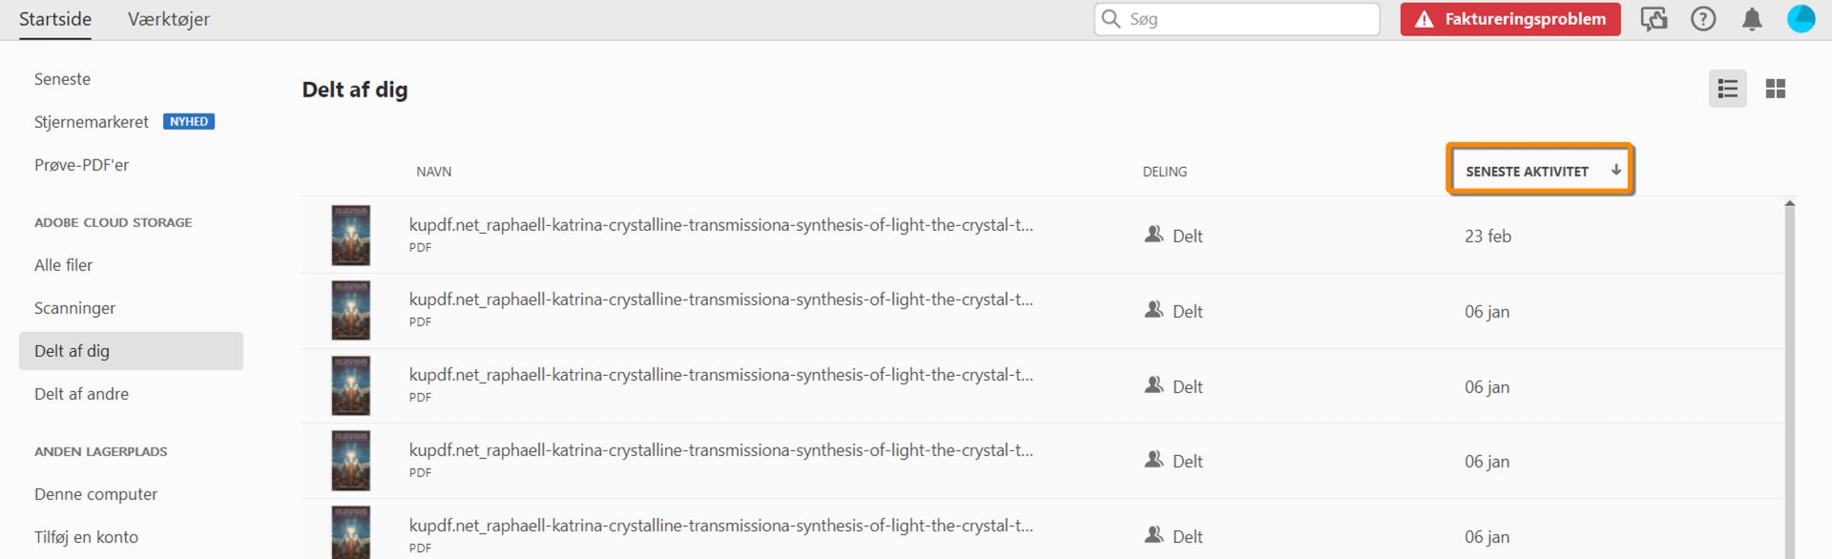Screen dimensions: 1832x559
Task: Open the Stjernemarkeret section
Action: (92, 122)
